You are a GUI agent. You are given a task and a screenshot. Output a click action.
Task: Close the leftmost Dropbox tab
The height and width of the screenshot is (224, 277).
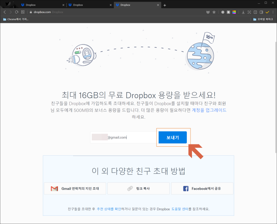(x=63, y=5)
